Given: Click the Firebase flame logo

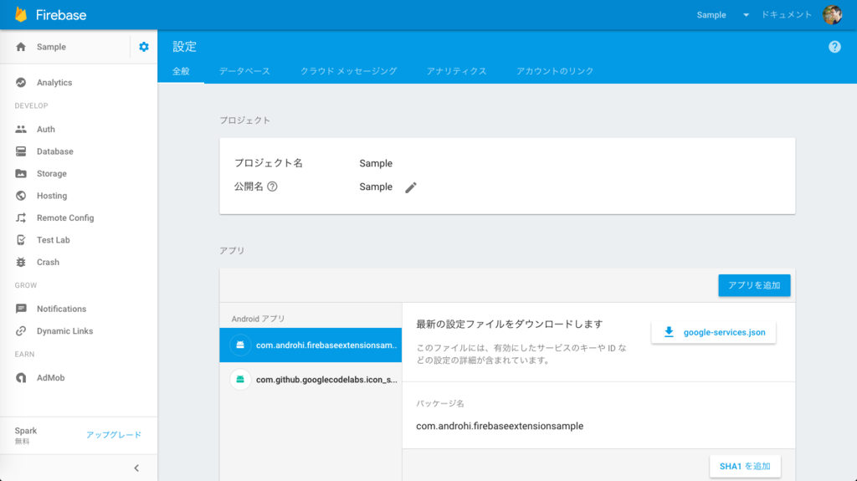Looking at the screenshot, I should [x=21, y=14].
